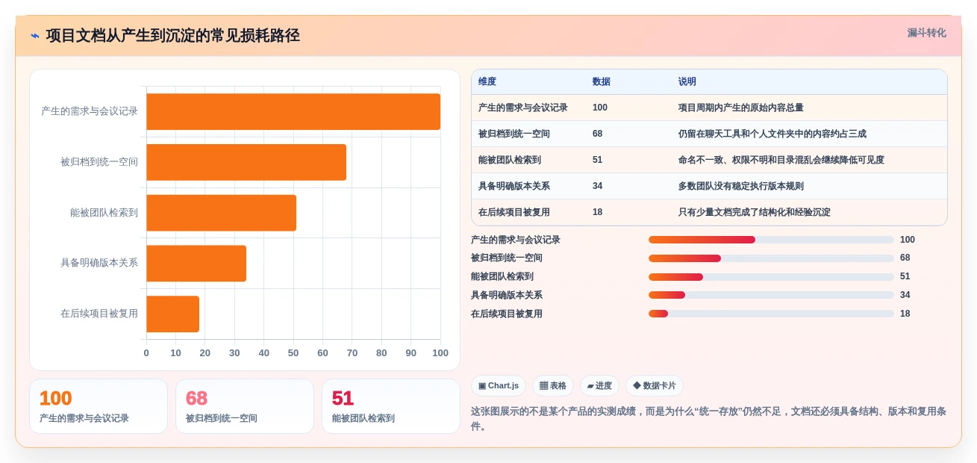Click progress bar for 产生的需求与会议记录

pyautogui.click(x=771, y=240)
